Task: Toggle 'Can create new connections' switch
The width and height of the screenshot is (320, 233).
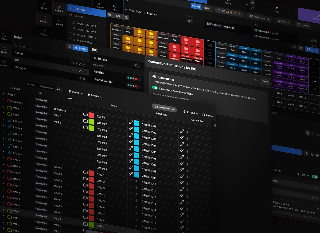Action: pyautogui.click(x=155, y=88)
